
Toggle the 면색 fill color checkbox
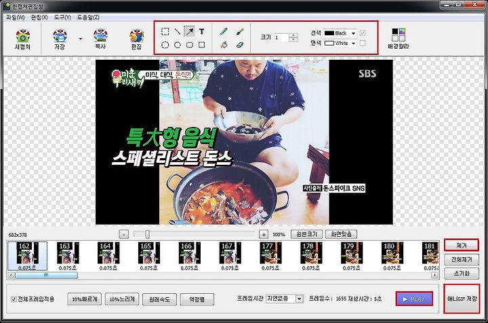click(x=363, y=43)
